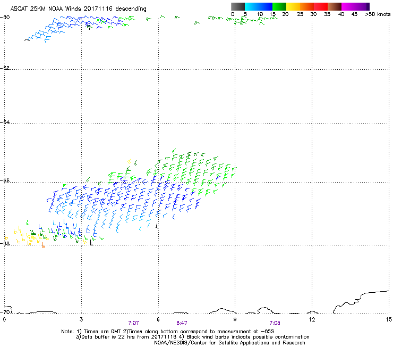Click the green 15-20 knots legend segment
This screenshot has height=346, width=393.
pyautogui.click(x=279, y=6)
